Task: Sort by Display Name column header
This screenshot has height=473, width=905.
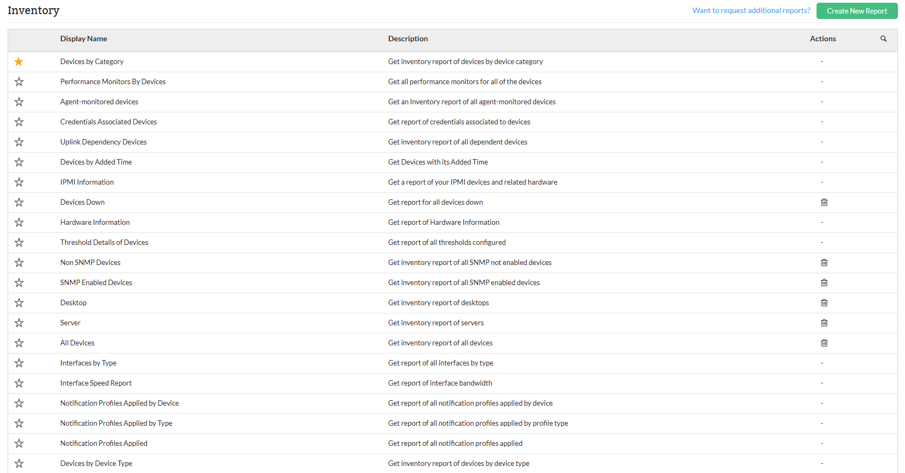Action: coord(84,39)
